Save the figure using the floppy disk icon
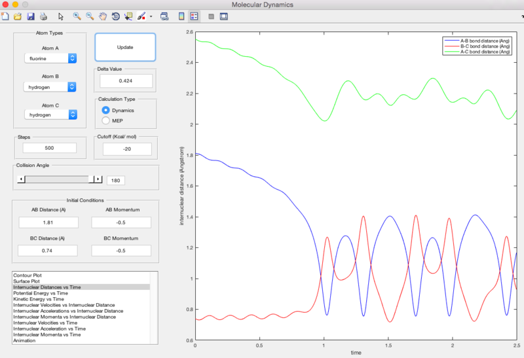524x358 pixels. [x=31, y=16]
